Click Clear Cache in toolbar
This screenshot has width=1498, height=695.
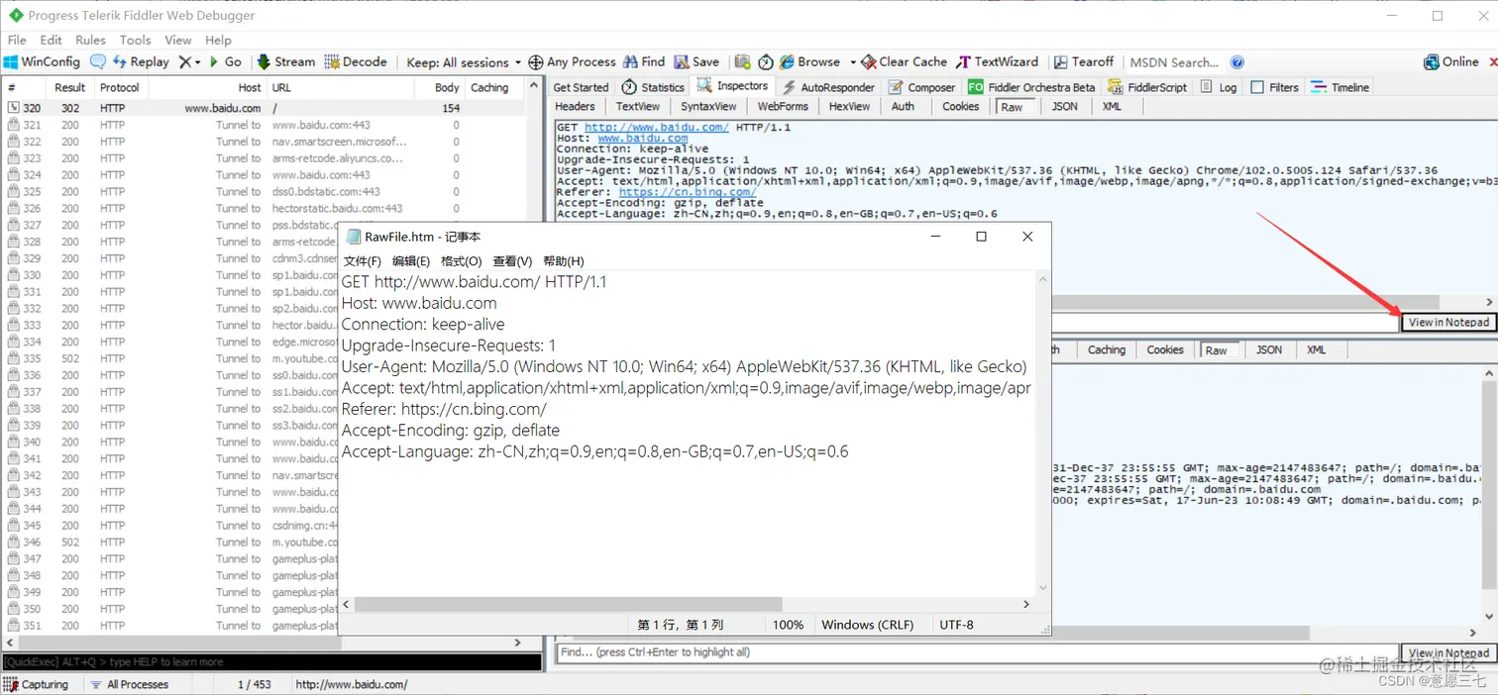click(904, 61)
